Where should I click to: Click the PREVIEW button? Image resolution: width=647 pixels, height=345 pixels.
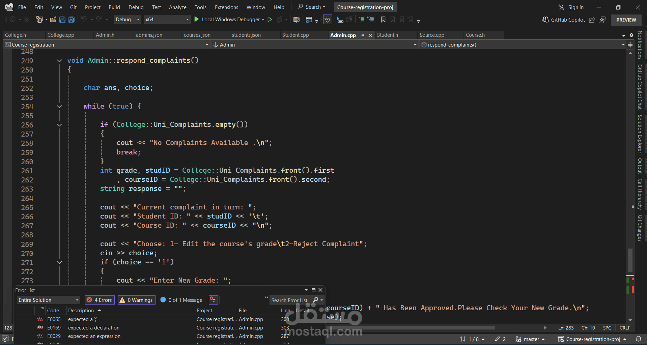click(626, 20)
